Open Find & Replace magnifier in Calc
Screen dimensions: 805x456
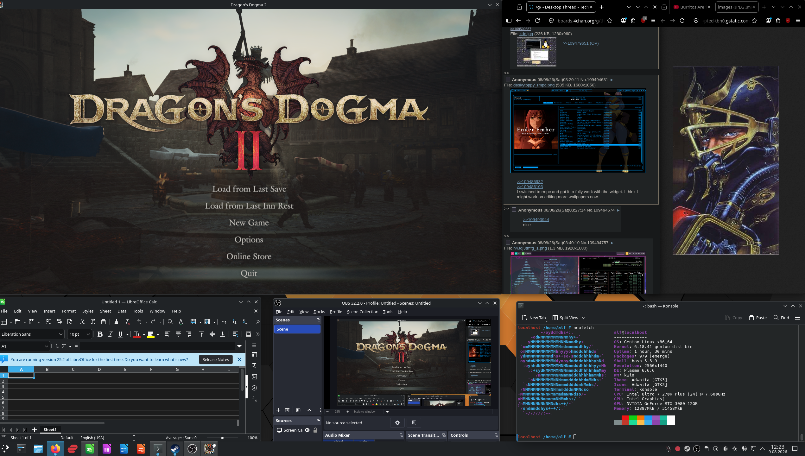[x=170, y=322]
